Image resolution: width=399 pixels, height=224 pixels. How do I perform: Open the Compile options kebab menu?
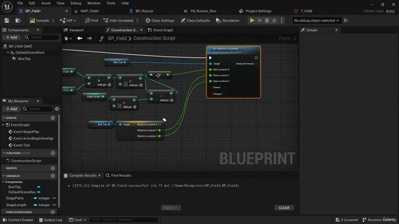click(x=53, y=21)
